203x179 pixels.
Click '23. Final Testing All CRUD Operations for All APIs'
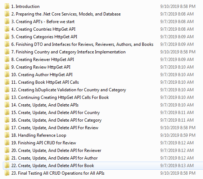click(58, 173)
